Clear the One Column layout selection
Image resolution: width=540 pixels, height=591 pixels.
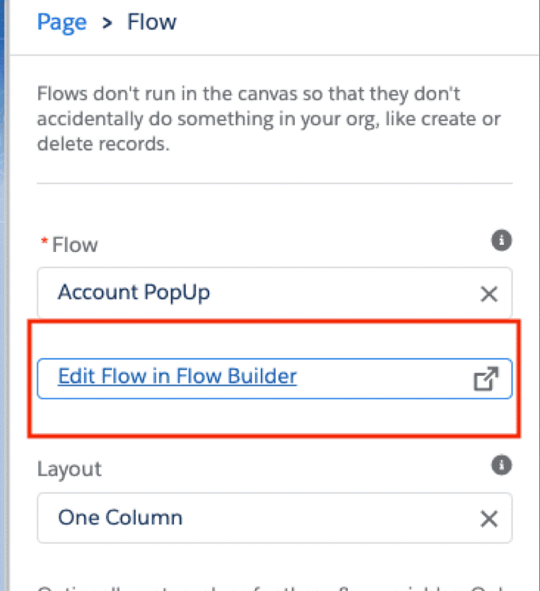[x=488, y=519]
